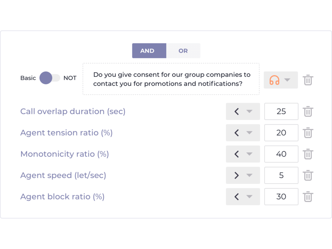The image size is (332, 249).
Task: Click the consent question text box
Action: pyautogui.click(x=171, y=79)
